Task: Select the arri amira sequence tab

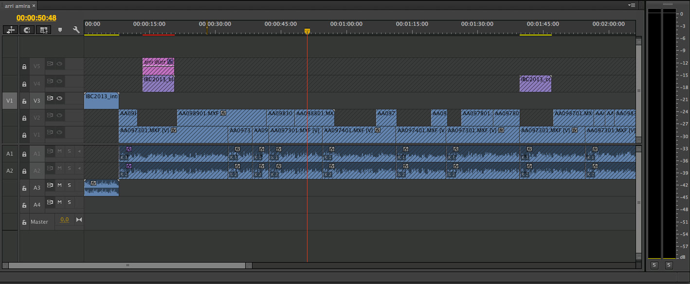Action: click(x=17, y=5)
